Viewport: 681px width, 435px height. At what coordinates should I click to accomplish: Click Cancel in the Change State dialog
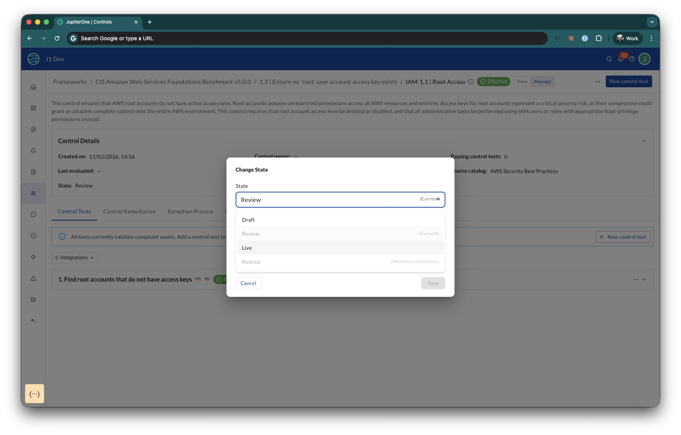(x=248, y=283)
